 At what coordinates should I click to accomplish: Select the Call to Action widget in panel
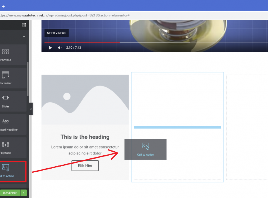click(x=13, y=171)
